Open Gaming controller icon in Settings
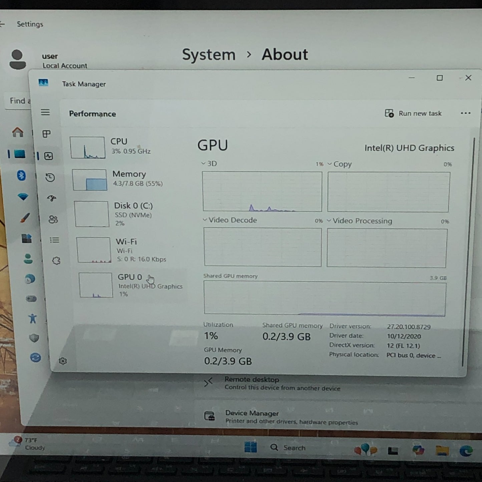Image resolution: width=482 pixels, height=482 pixels. (x=31, y=299)
